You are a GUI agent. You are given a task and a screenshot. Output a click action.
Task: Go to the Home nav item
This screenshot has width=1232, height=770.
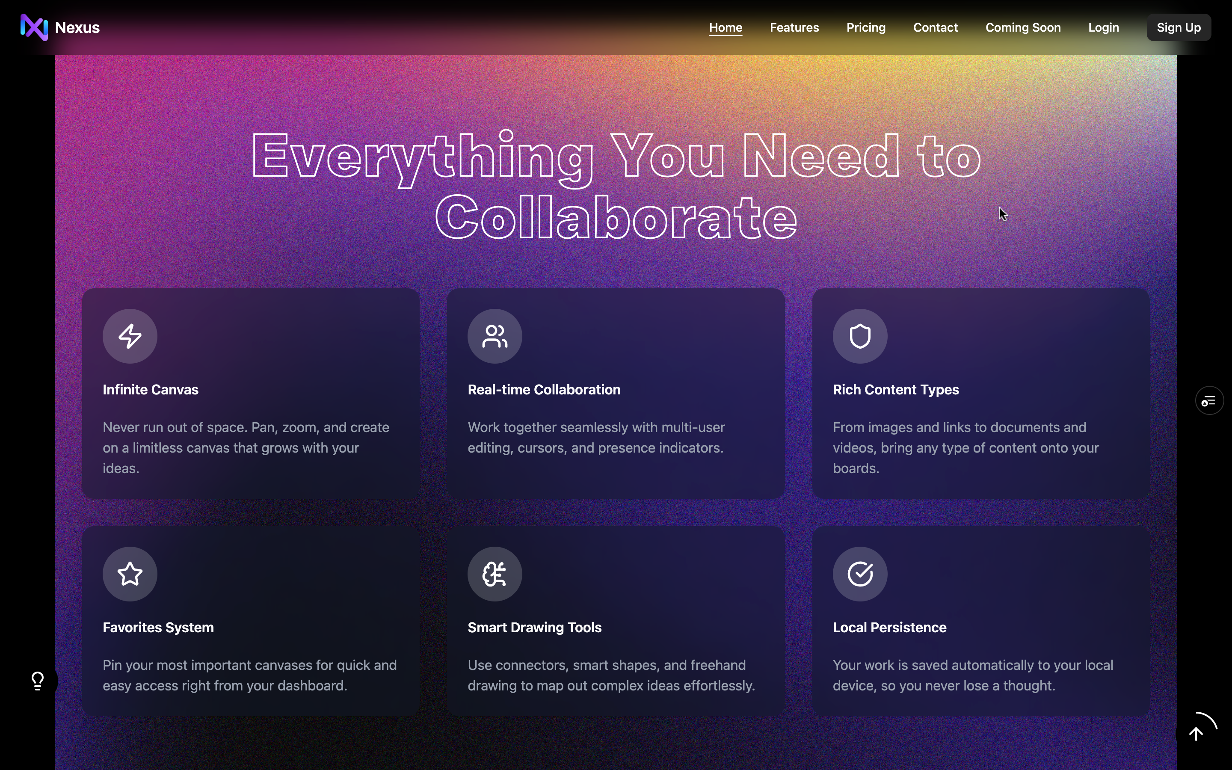[726, 27]
